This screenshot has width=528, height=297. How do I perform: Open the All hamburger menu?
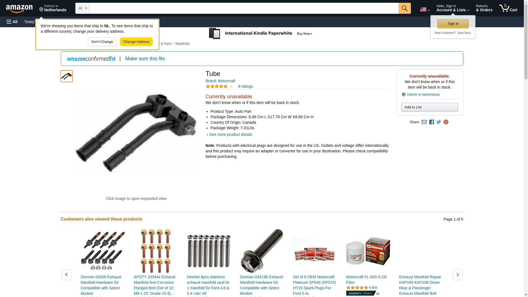click(x=12, y=22)
